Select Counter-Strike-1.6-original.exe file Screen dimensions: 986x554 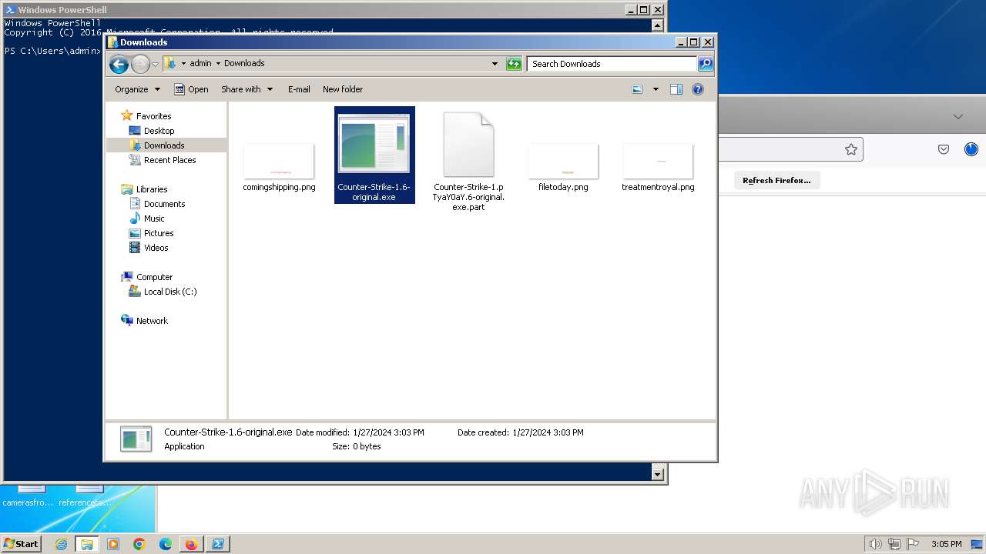coord(374,155)
